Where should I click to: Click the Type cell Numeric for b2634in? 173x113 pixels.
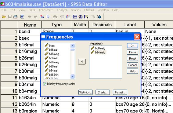pos(56,104)
